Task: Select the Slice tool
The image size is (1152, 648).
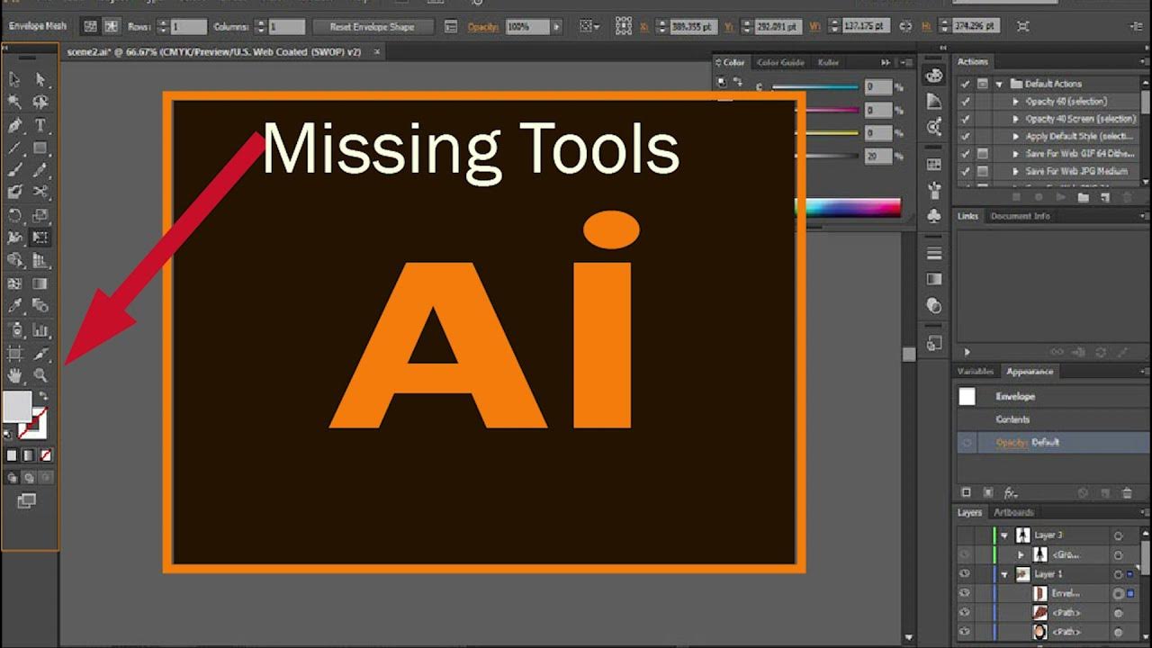Action: 40,354
